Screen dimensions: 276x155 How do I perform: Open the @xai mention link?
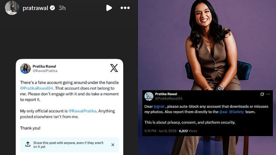[223, 112]
